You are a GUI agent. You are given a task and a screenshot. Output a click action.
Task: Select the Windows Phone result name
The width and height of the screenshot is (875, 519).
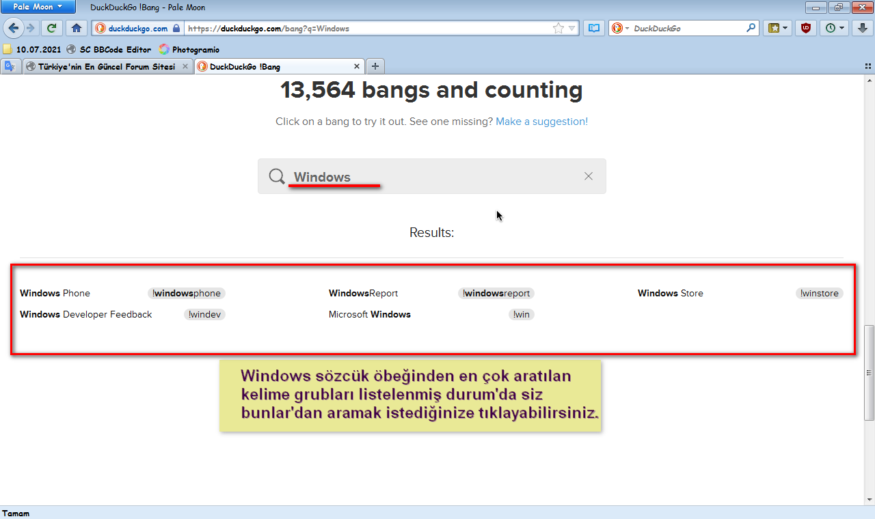(x=55, y=293)
